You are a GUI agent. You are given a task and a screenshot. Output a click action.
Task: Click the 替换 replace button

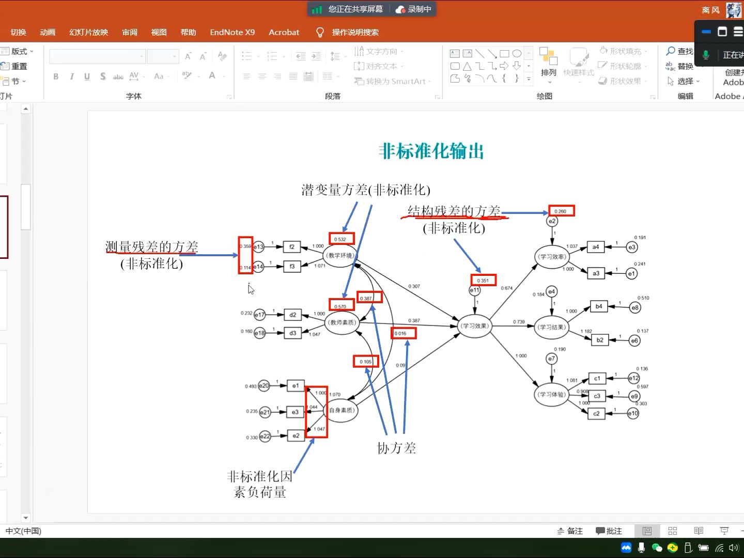[685, 66]
